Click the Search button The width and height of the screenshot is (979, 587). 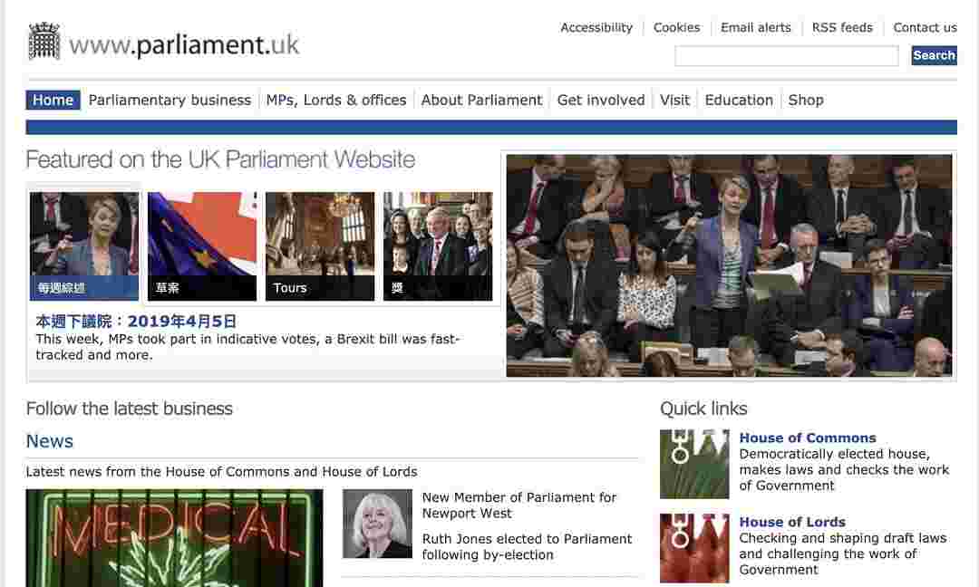(934, 55)
